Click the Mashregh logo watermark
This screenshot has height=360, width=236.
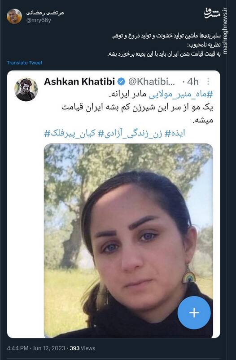pos(212,13)
